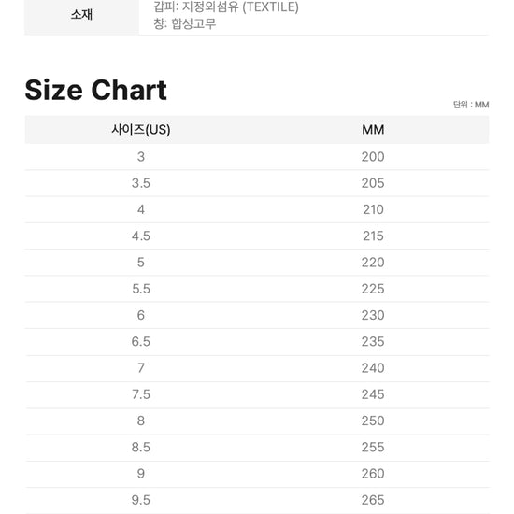Select US size 5.5 cell
Screen dimensions: 514x514
(141, 289)
